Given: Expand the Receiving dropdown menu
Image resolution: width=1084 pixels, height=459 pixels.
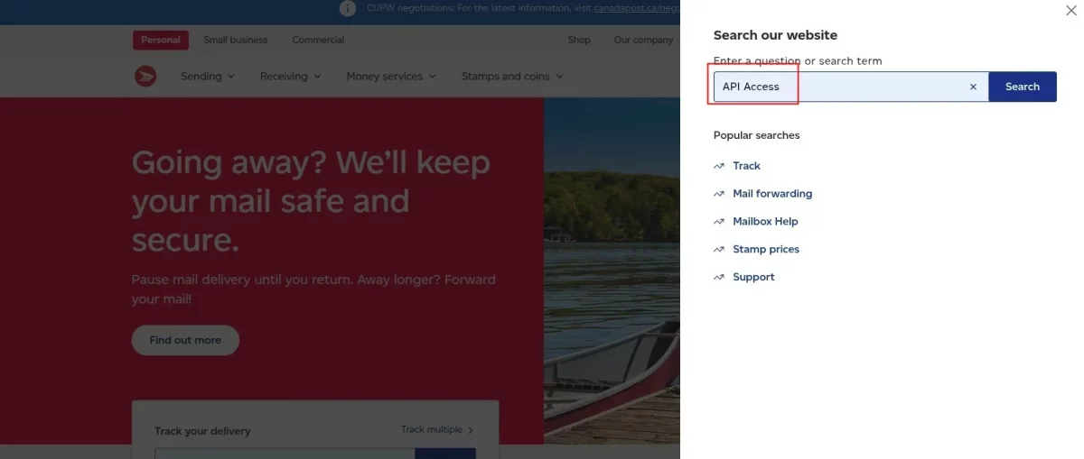Looking at the screenshot, I should pyautogui.click(x=290, y=77).
